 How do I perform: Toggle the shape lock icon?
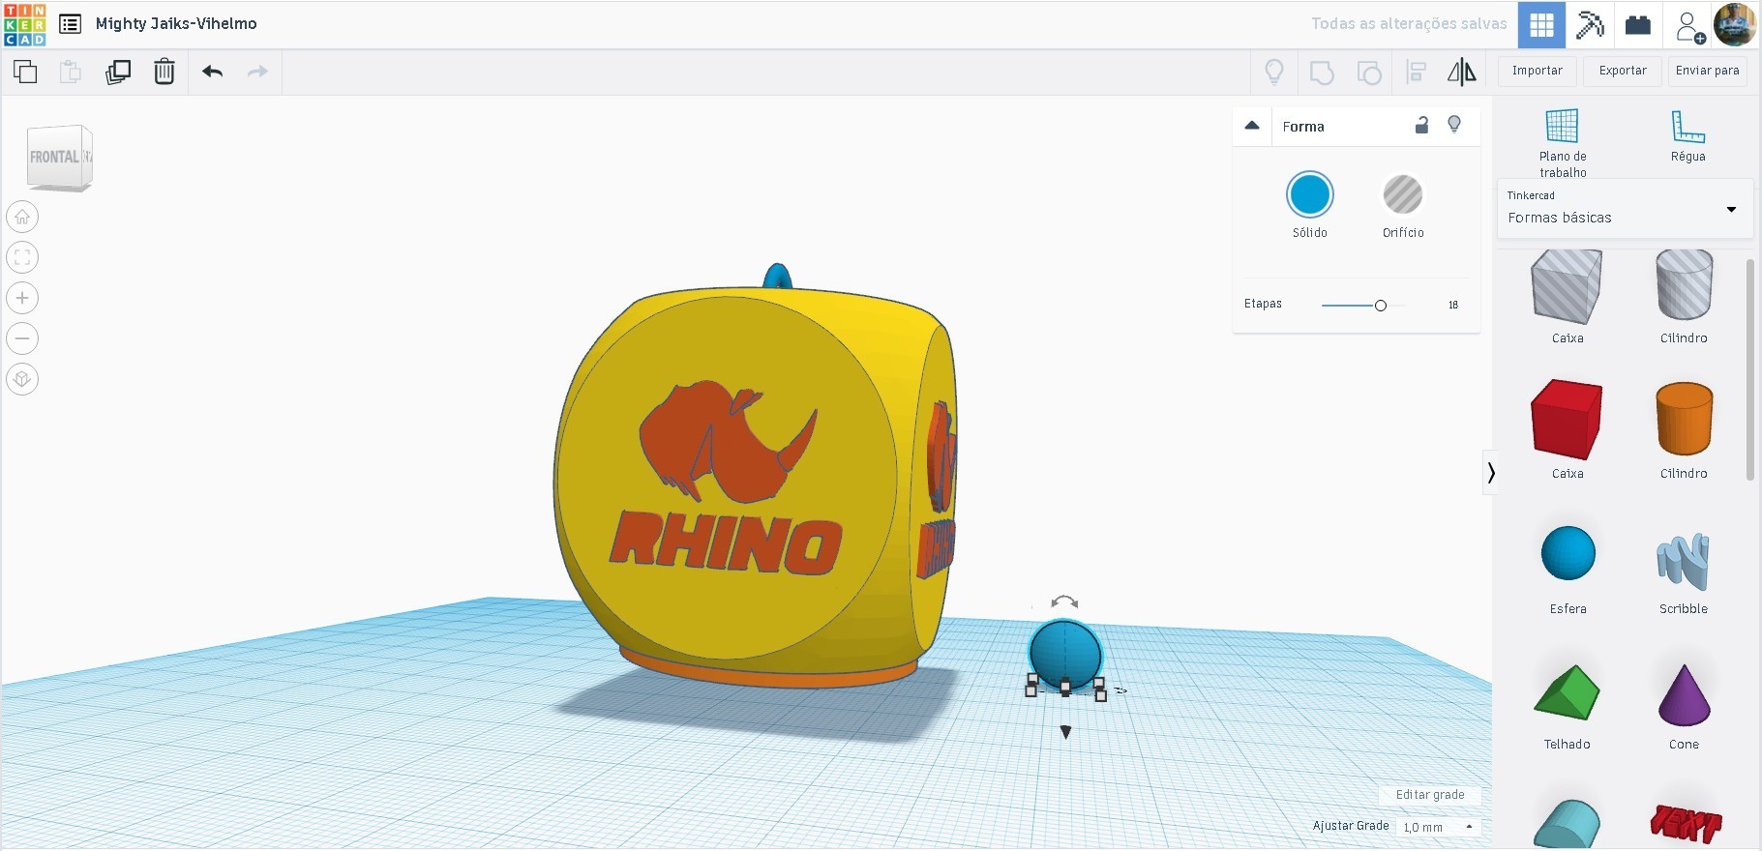click(1421, 125)
